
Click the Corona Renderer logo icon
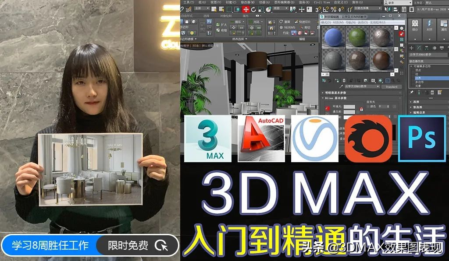click(368, 139)
